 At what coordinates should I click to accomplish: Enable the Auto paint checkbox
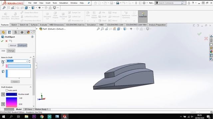pos(7,90)
